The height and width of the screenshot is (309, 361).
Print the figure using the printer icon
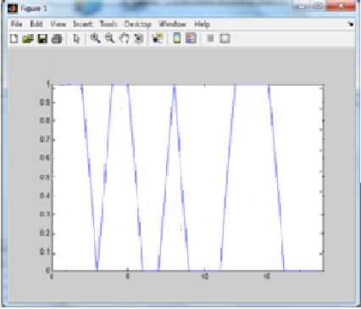pyautogui.click(x=57, y=38)
